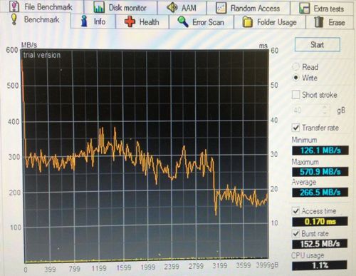Image resolution: width=356 pixels, height=276 pixels.
Task: Go to the Health tab
Action: 142,22
